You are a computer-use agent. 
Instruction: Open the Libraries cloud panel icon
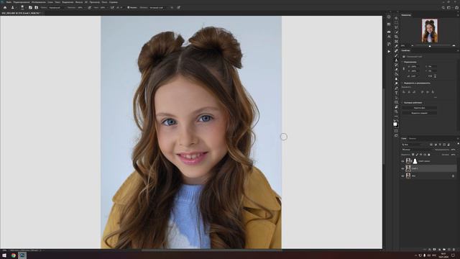(389, 32)
